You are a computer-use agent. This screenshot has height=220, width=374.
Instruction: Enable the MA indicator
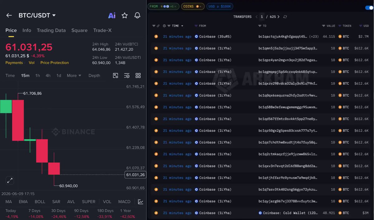point(9,202)
